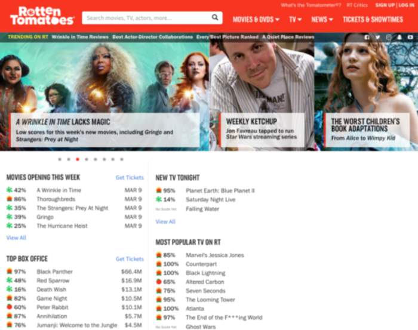418x330 pixels.
Task: Open Falling Water show page
Action: click(202, 209)
